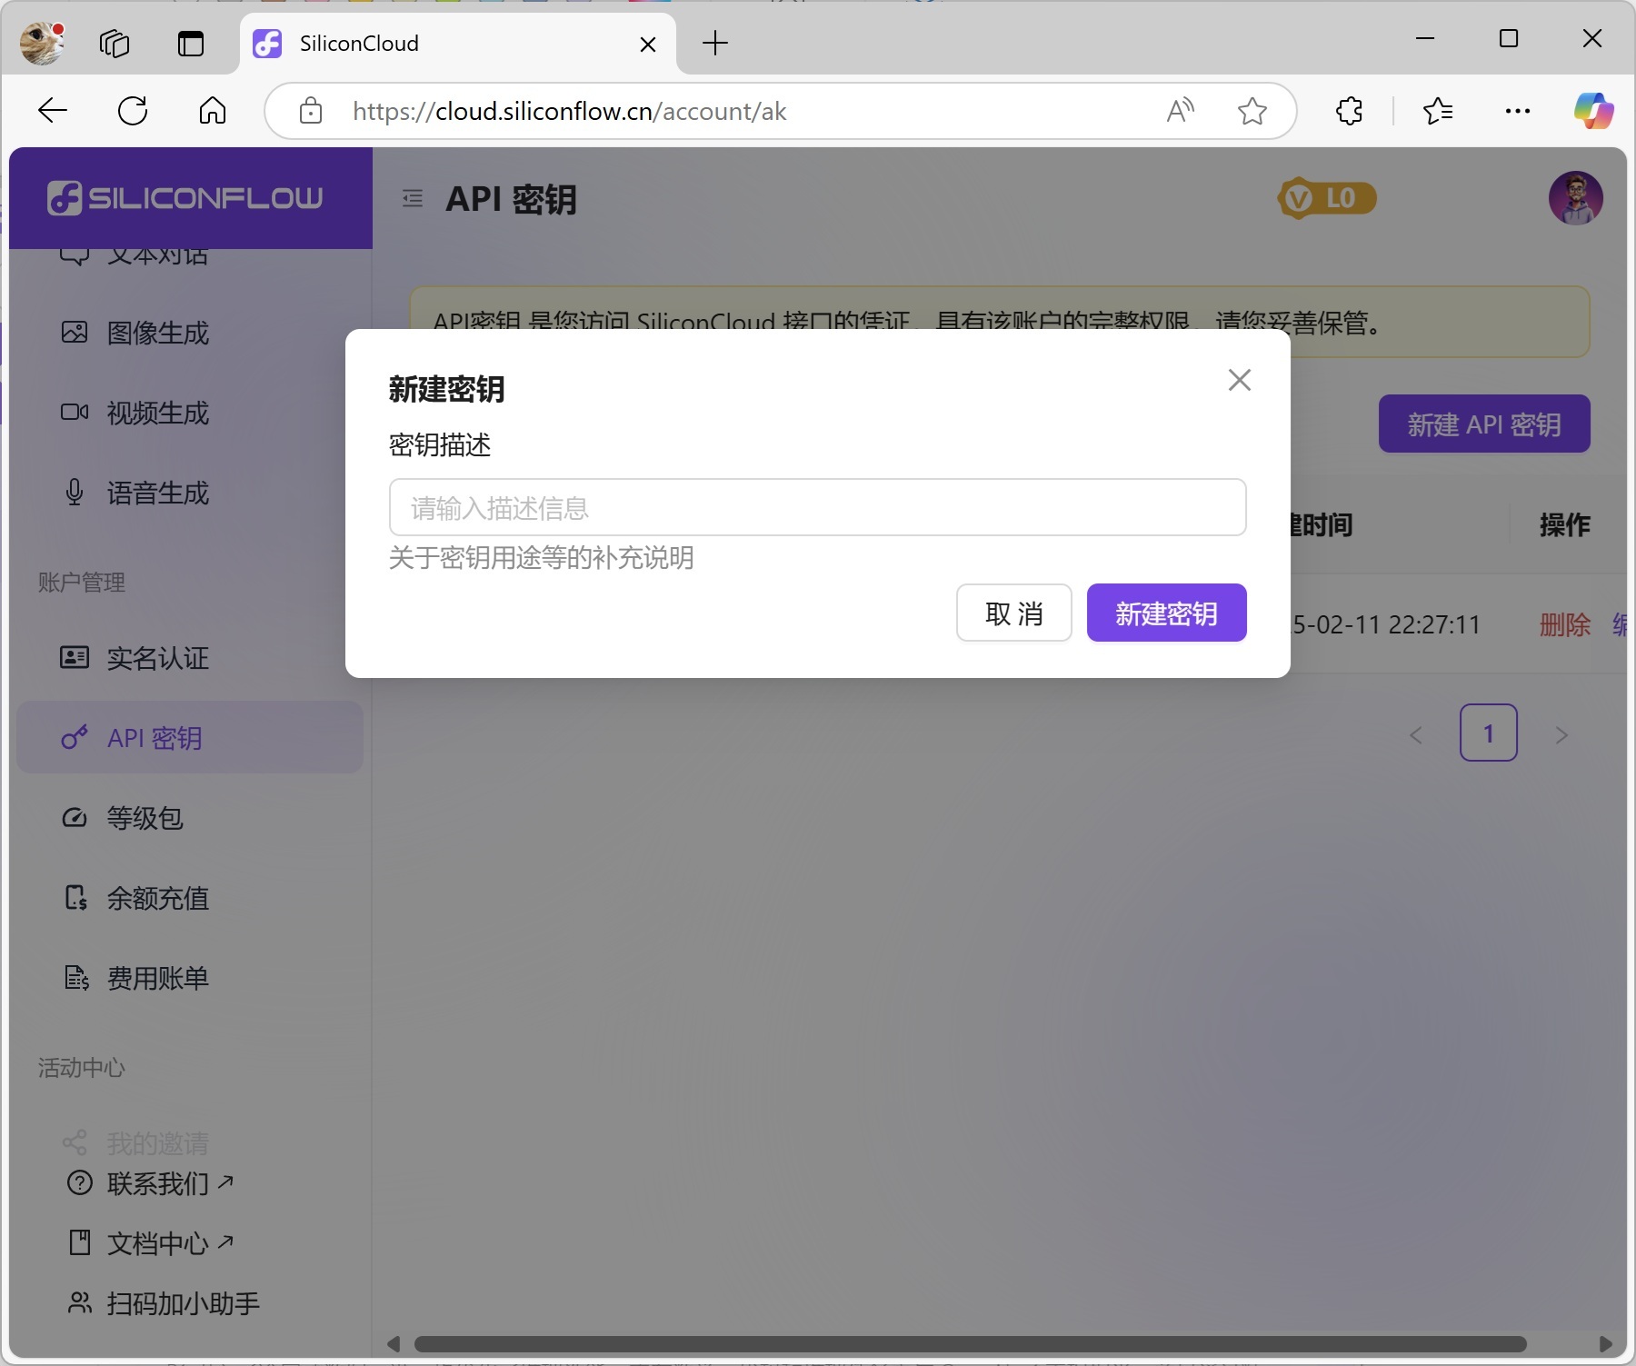This screenshot has width=1636, height=1366.
Task: Click the site info lock icon
Action: point(311,111)
